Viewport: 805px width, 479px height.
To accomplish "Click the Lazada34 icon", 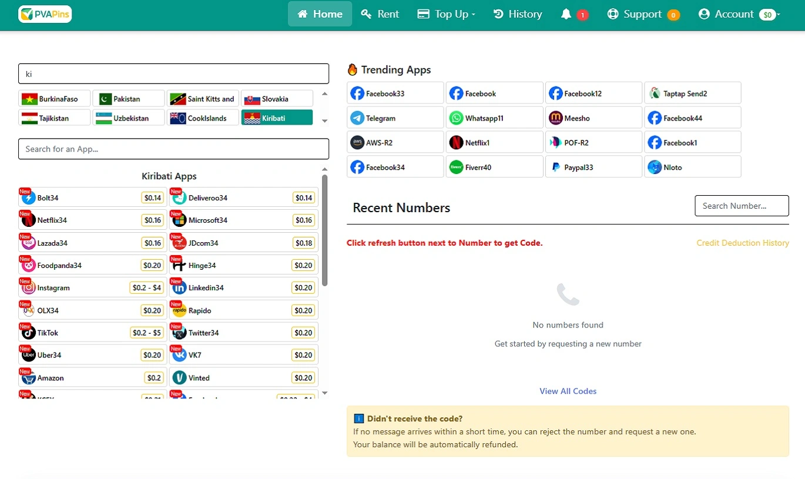I will (29, 243).
